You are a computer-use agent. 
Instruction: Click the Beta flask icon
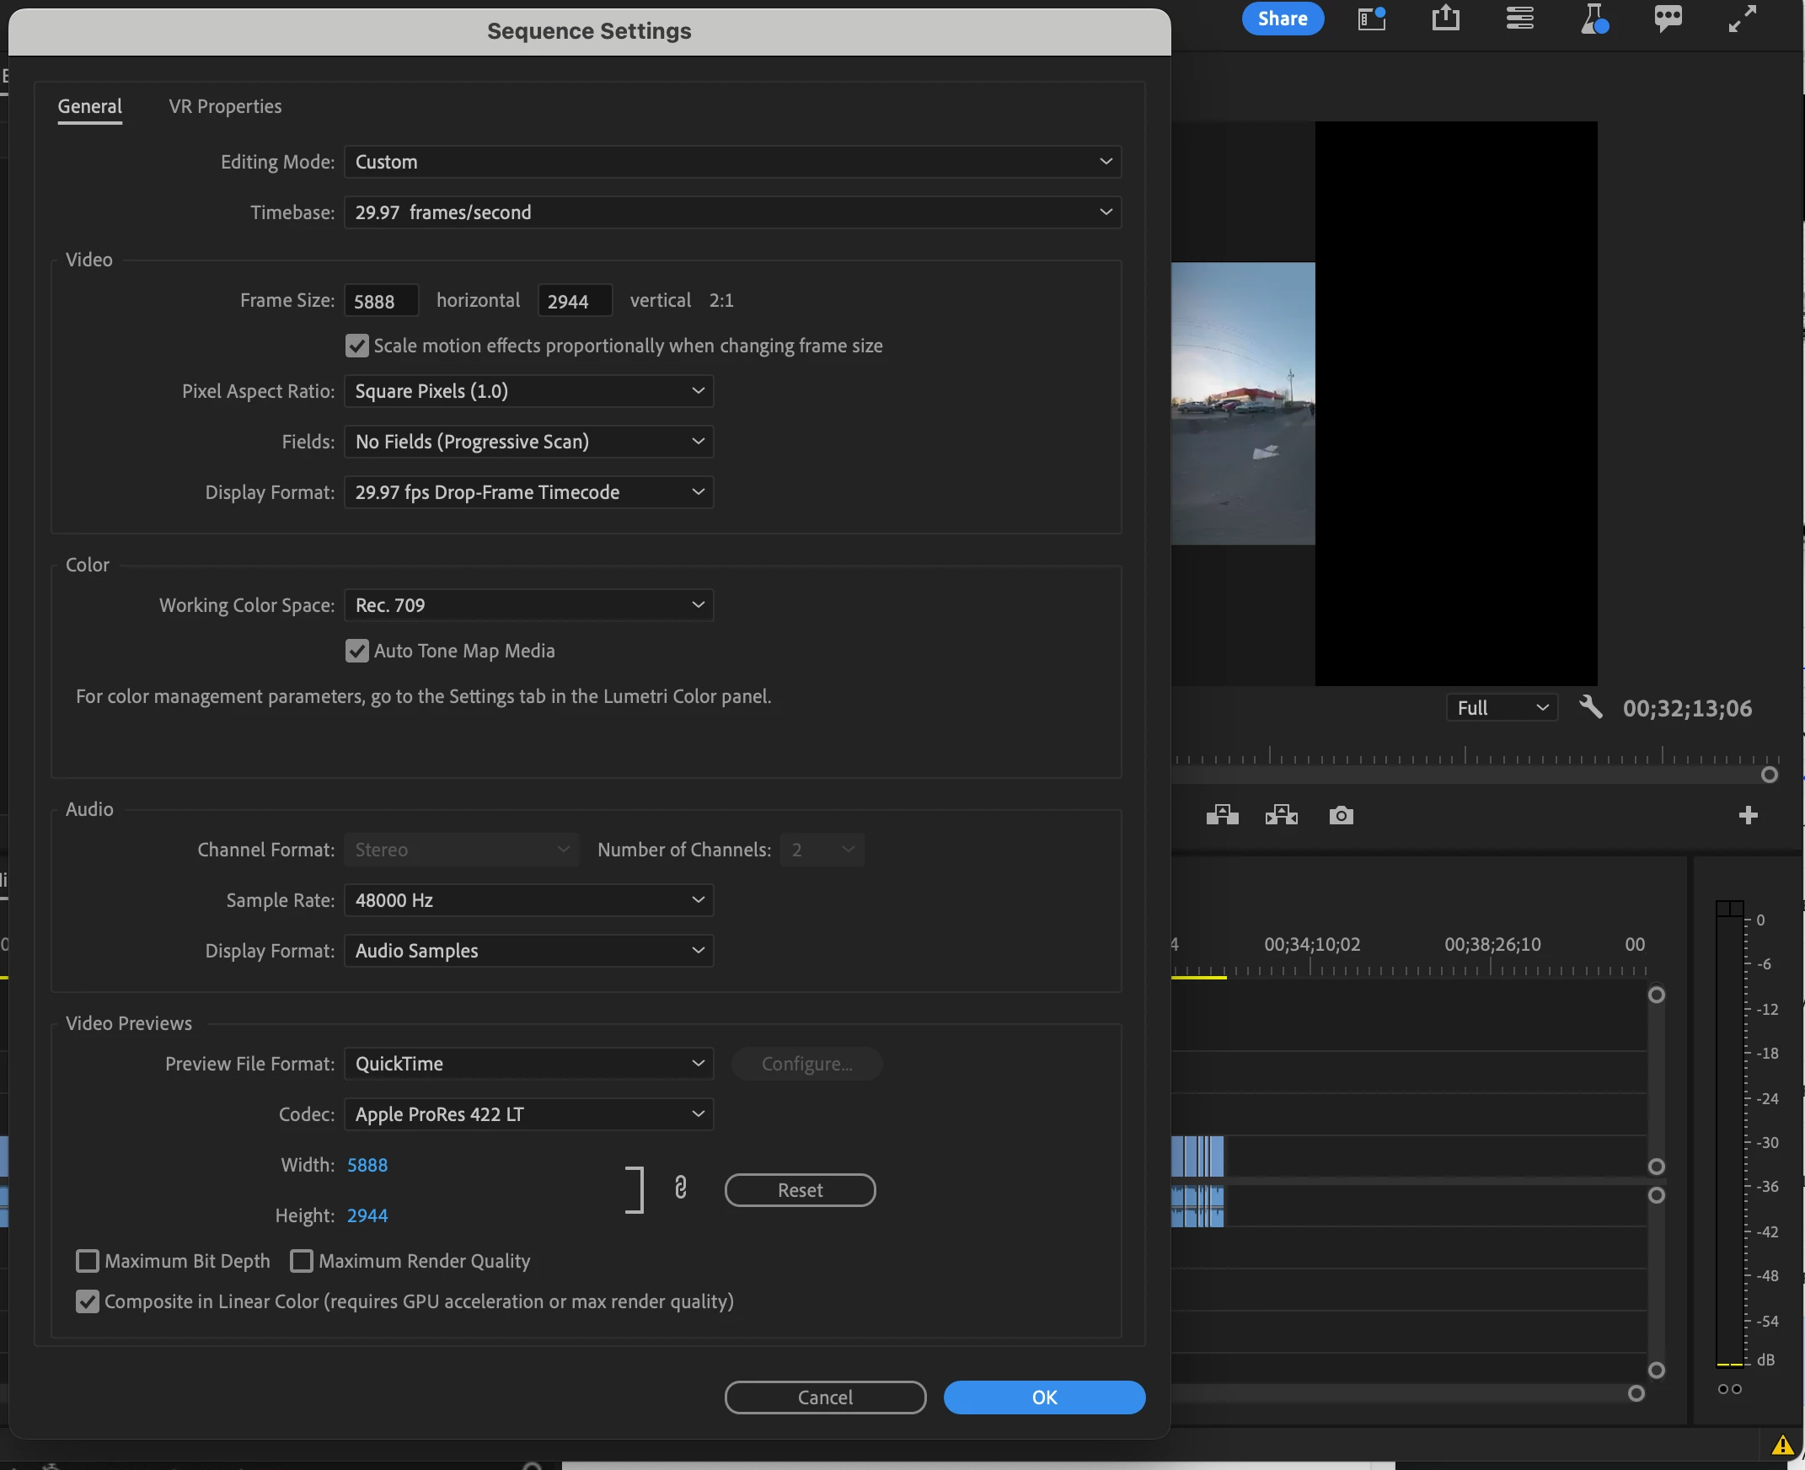coord(1593,18)
